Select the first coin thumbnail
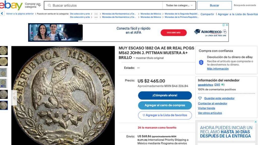The image size is (258, 145). tap(4, 50)
